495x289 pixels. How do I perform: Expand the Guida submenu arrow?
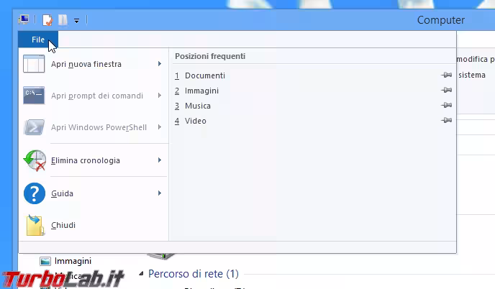(159, 193)
